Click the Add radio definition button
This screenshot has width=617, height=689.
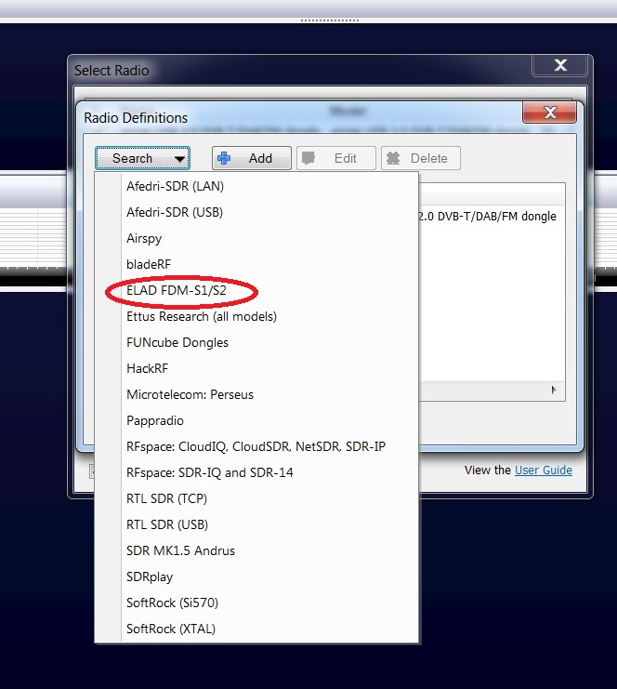pos(251,158)
